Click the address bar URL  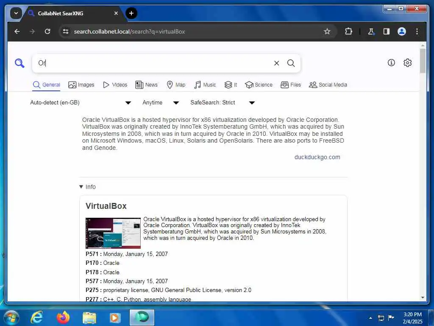pos(129,31)
